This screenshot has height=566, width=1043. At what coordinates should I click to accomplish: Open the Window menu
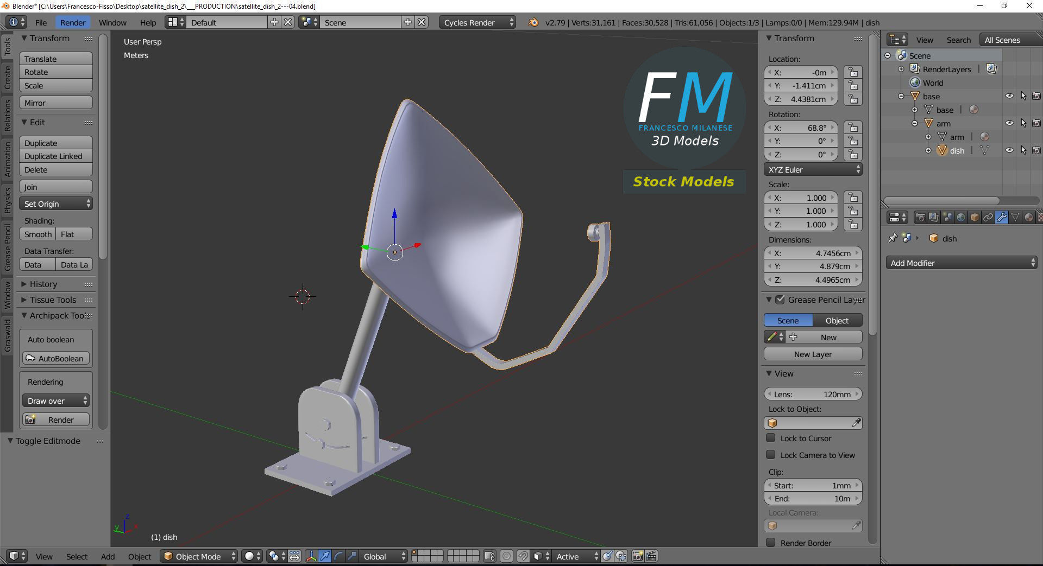pos(112,22)
